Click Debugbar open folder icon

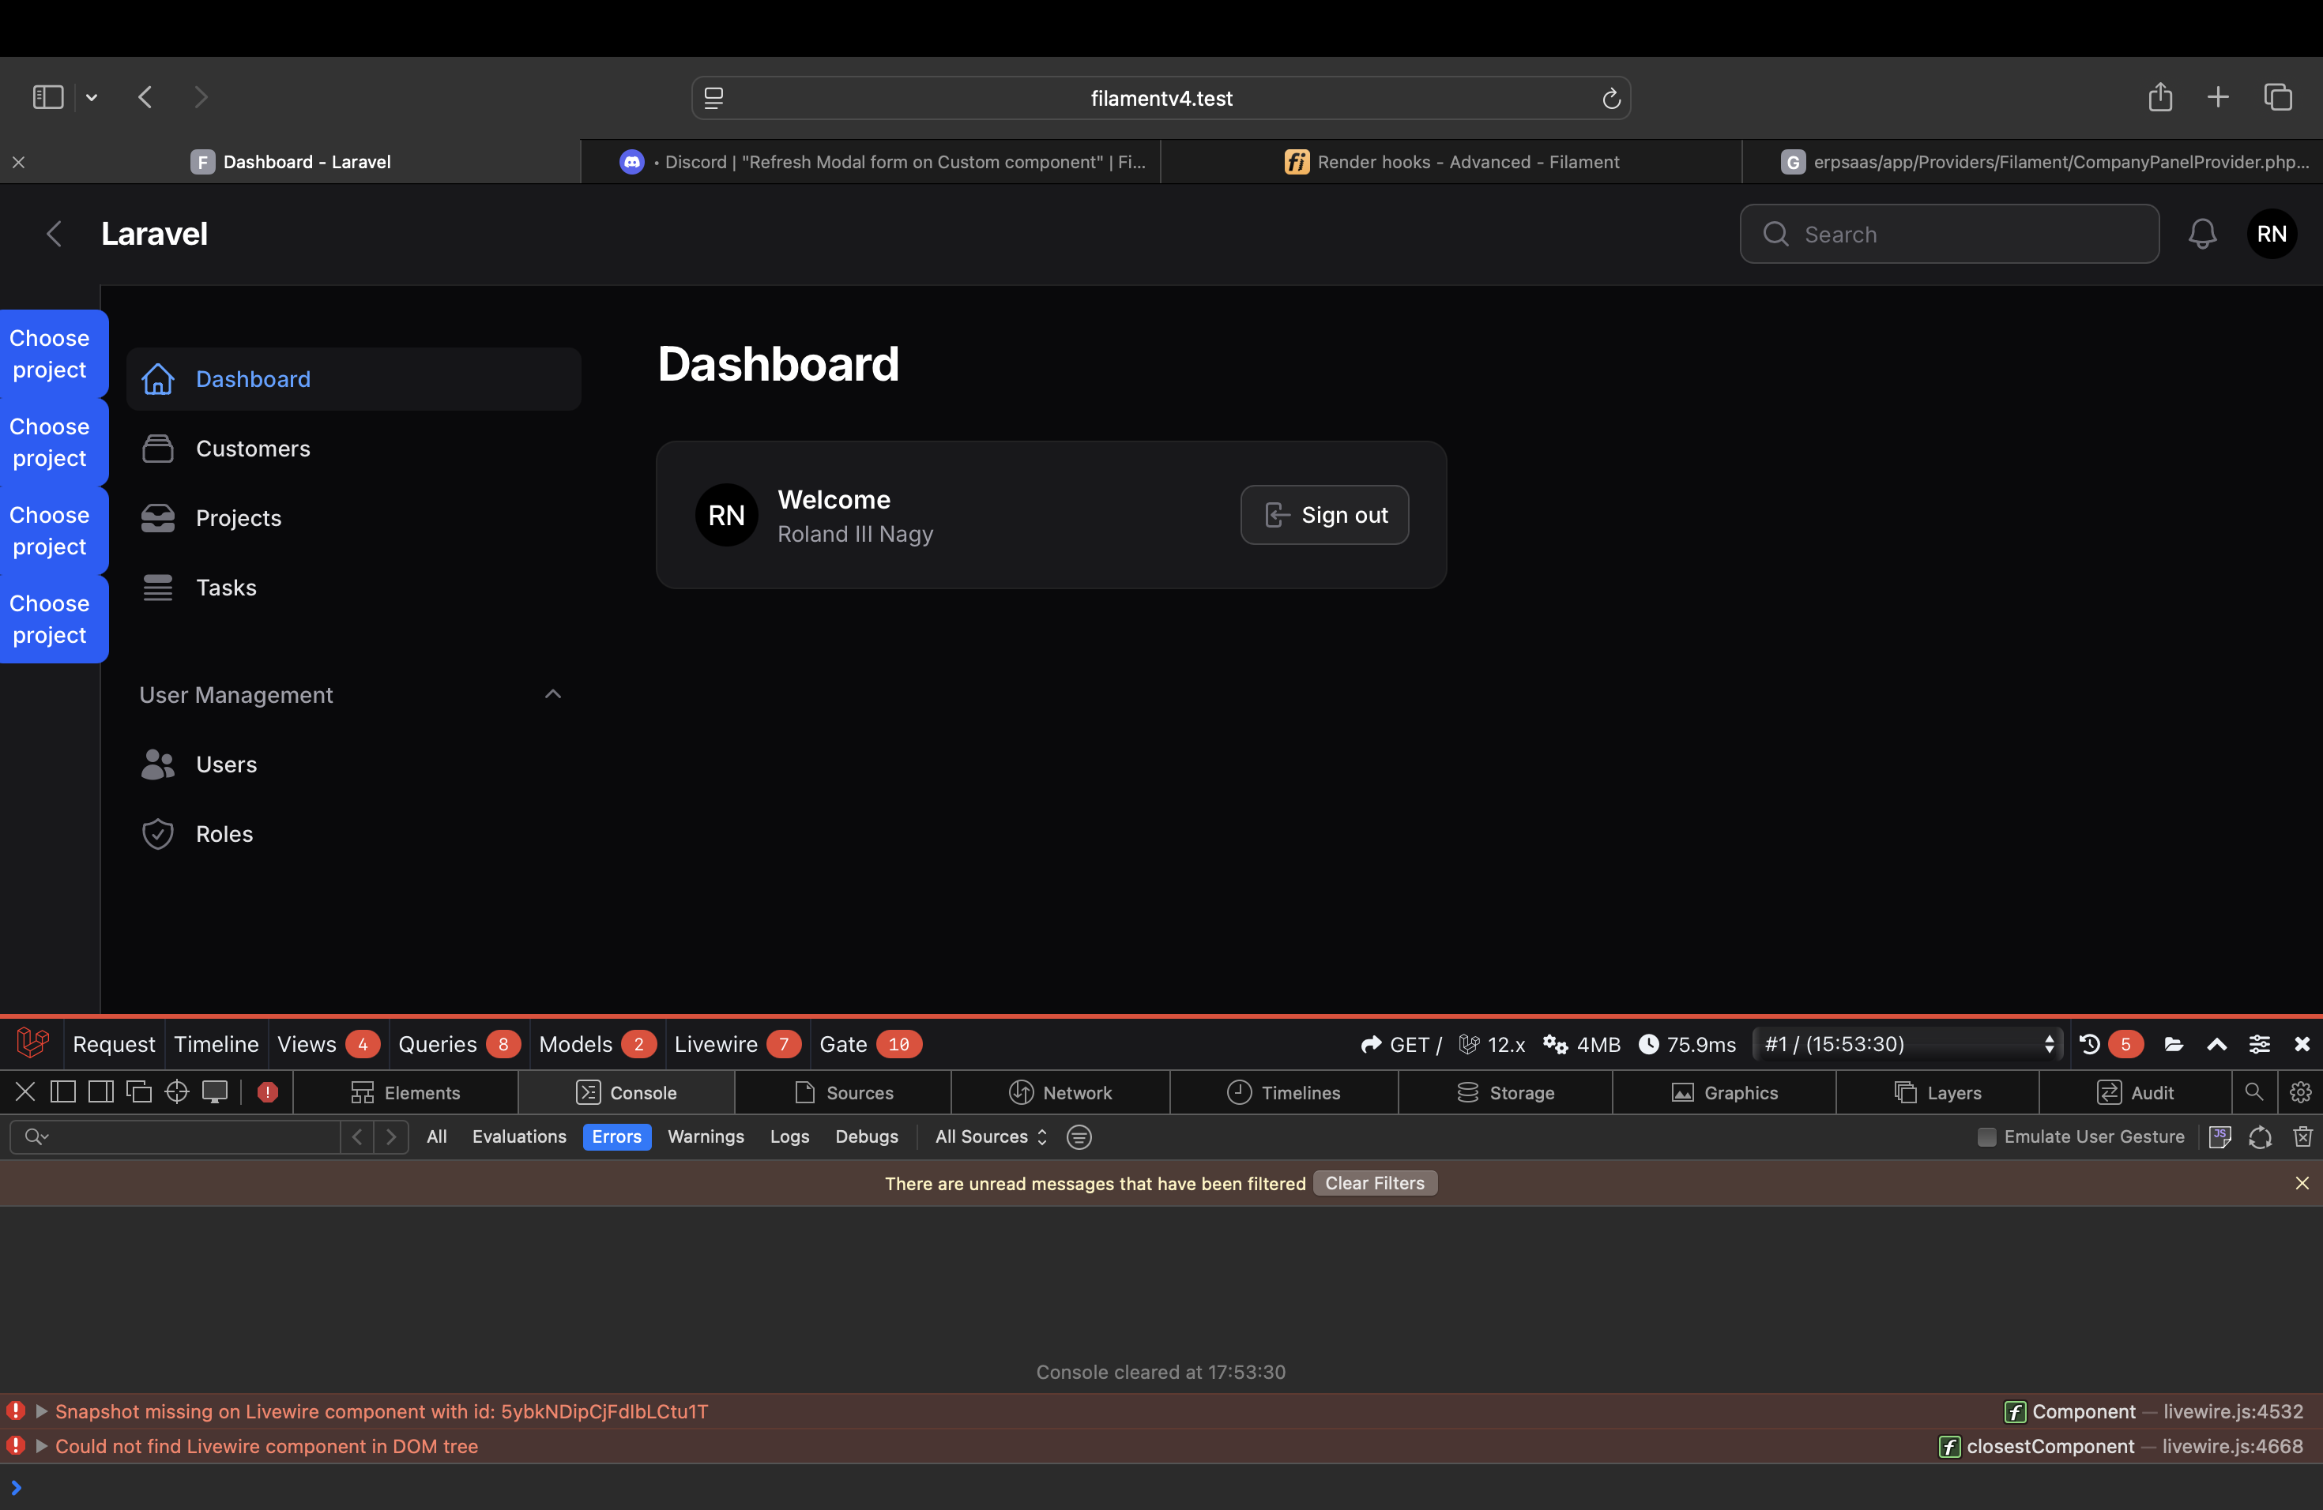2174,1044
